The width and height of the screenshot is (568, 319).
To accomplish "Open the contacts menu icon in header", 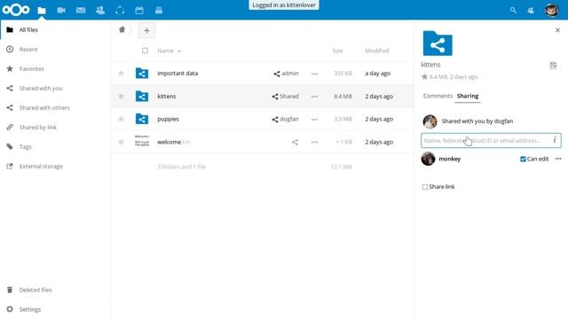I will pos(531,11).
